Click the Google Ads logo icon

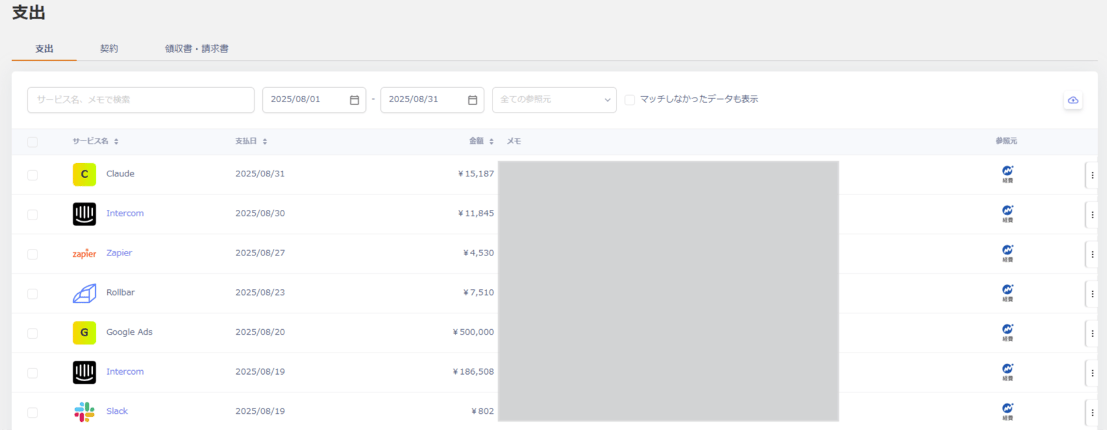pyautogui.click(x=84, y=333)
